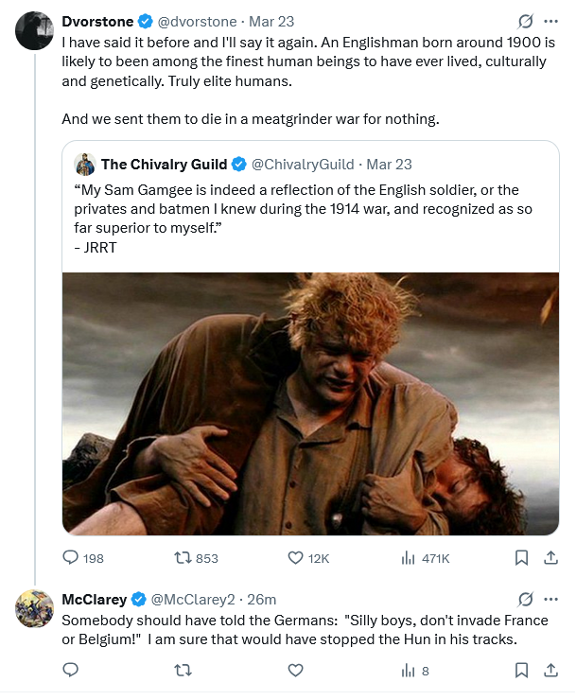This screenshot has height=700, width=576.
Task: Open The Chivalry Guild profile name
Action: tap(165, 165)
